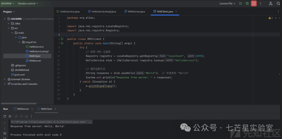This screenshot has height=139, width=282.
Task: Run the current file with green play button
Action: [x=241, y=3]
